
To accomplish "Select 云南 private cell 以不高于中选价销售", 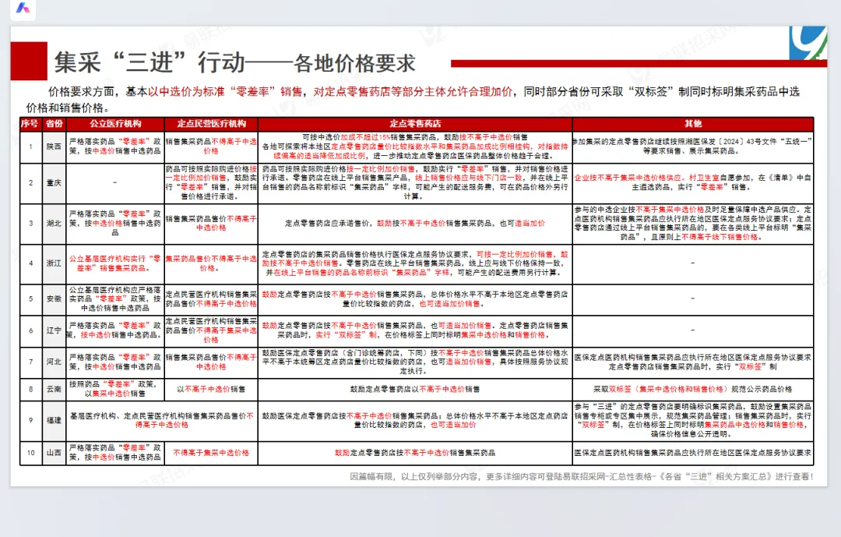I will pyautogui.click(x=211, y=390).
